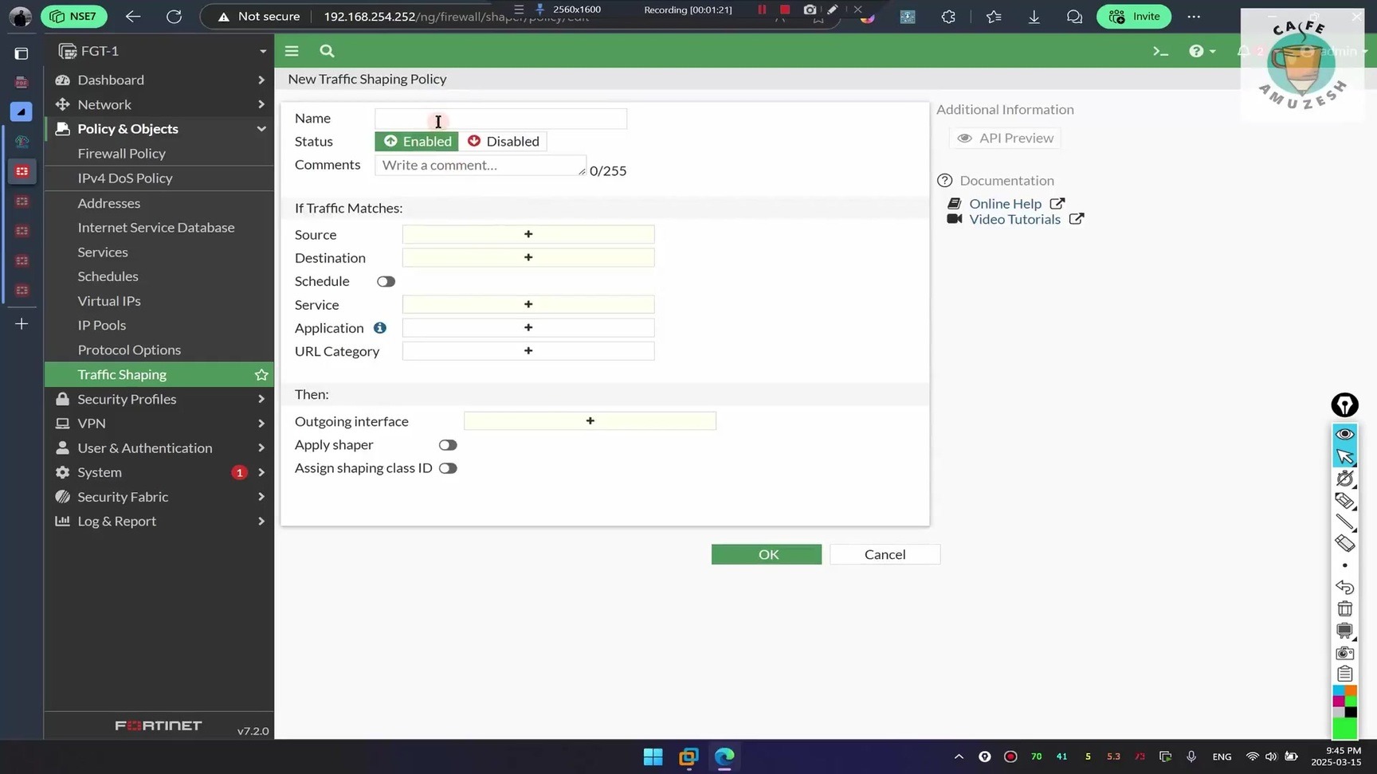1377x774 pixels.
Task: Set Status to Disabled
Action: (x=503, y=141)
